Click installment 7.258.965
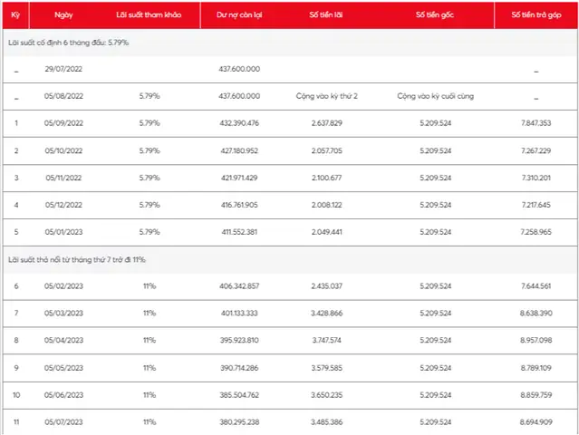 536,232
